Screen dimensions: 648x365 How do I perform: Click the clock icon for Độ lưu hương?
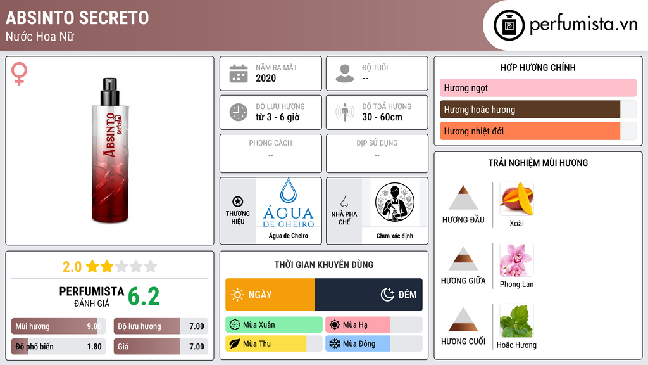point(239,112)
